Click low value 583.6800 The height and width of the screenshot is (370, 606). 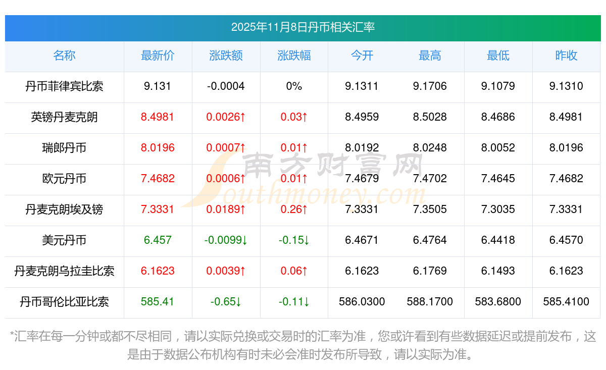point(498,302)
